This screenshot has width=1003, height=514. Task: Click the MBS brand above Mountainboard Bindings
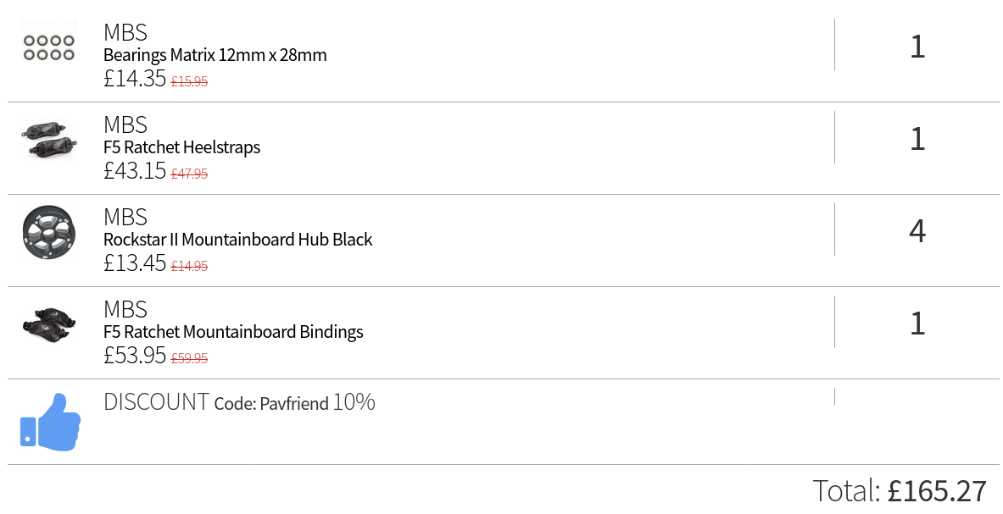[125, 309]
